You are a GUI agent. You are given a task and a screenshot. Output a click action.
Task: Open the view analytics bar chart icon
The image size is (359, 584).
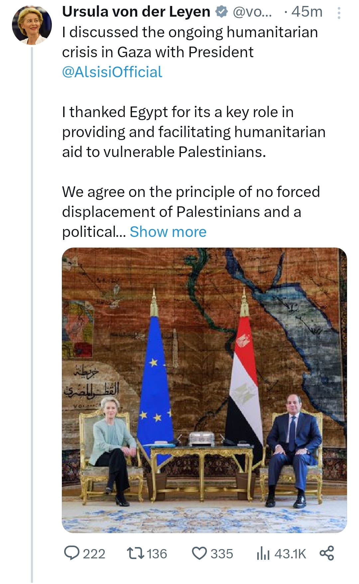(x=263, y=553)
